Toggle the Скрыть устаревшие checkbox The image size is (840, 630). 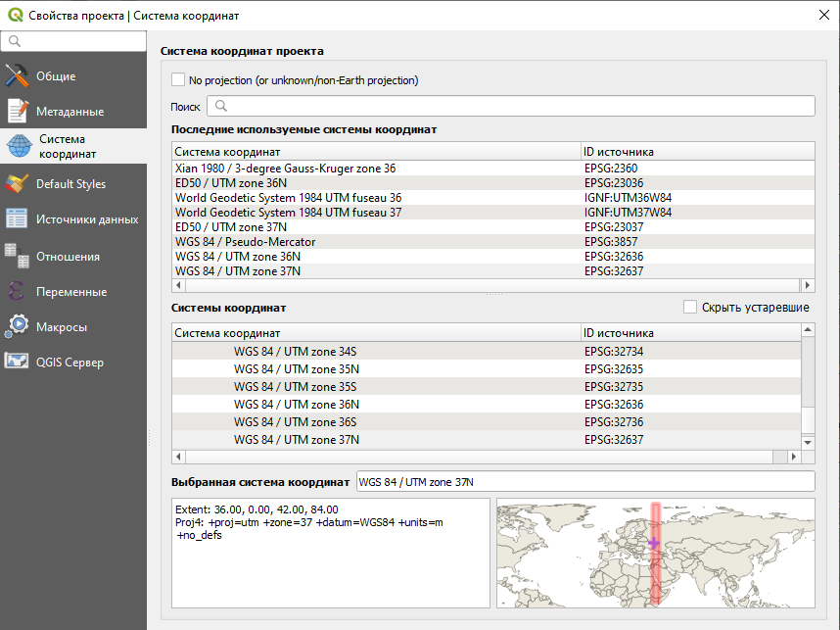690,308
